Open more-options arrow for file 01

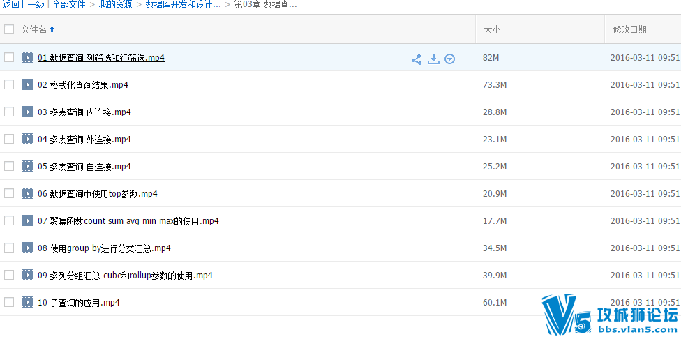pos(450,59)
